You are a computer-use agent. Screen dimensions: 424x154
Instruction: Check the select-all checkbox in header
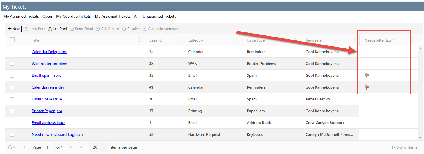coord(12,40)
